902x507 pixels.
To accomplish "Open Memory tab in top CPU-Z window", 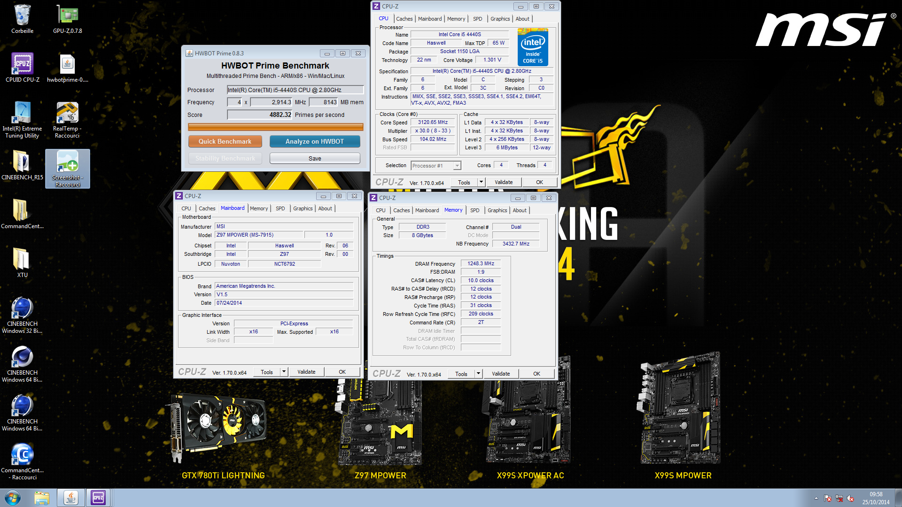I will (x=456, y=19).
